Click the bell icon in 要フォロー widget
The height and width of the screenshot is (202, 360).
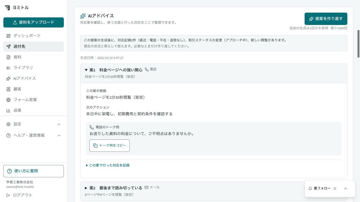click(310, 189)
